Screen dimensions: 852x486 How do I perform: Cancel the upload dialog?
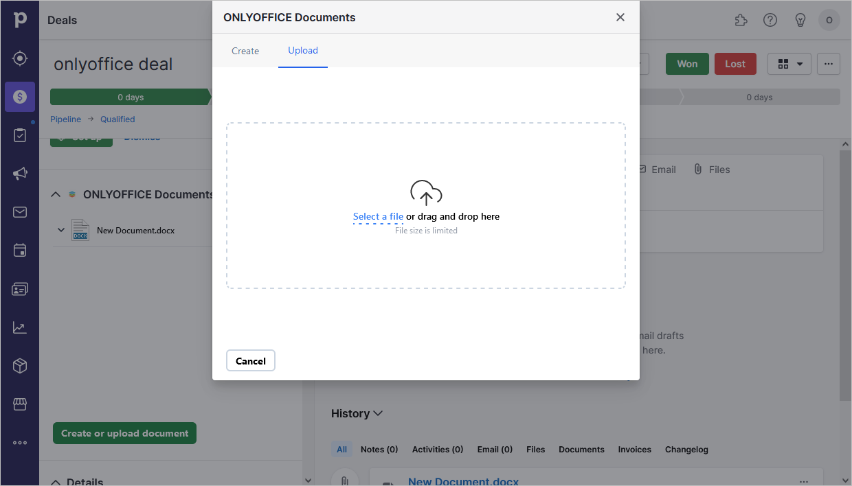point(250,360)
